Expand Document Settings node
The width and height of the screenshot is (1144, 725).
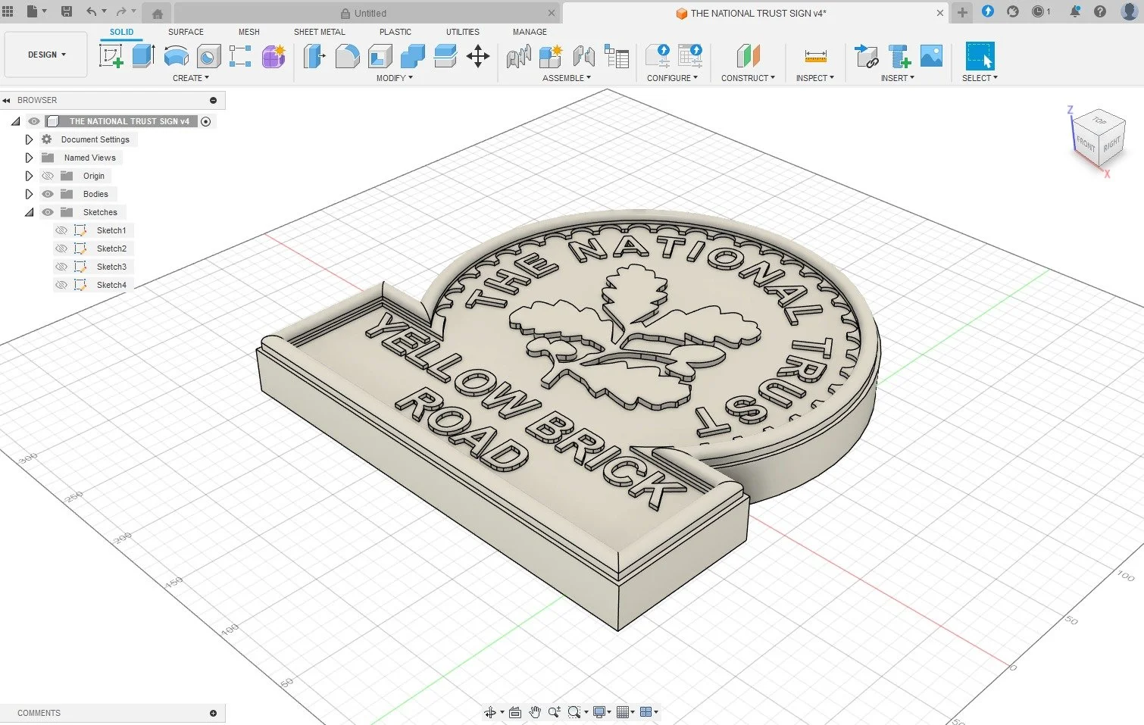[x=29, y=139]
